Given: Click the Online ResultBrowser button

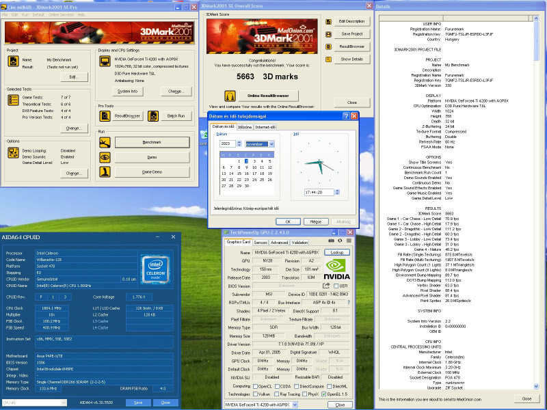Looking at the screenshot, I should coord(268,96).
